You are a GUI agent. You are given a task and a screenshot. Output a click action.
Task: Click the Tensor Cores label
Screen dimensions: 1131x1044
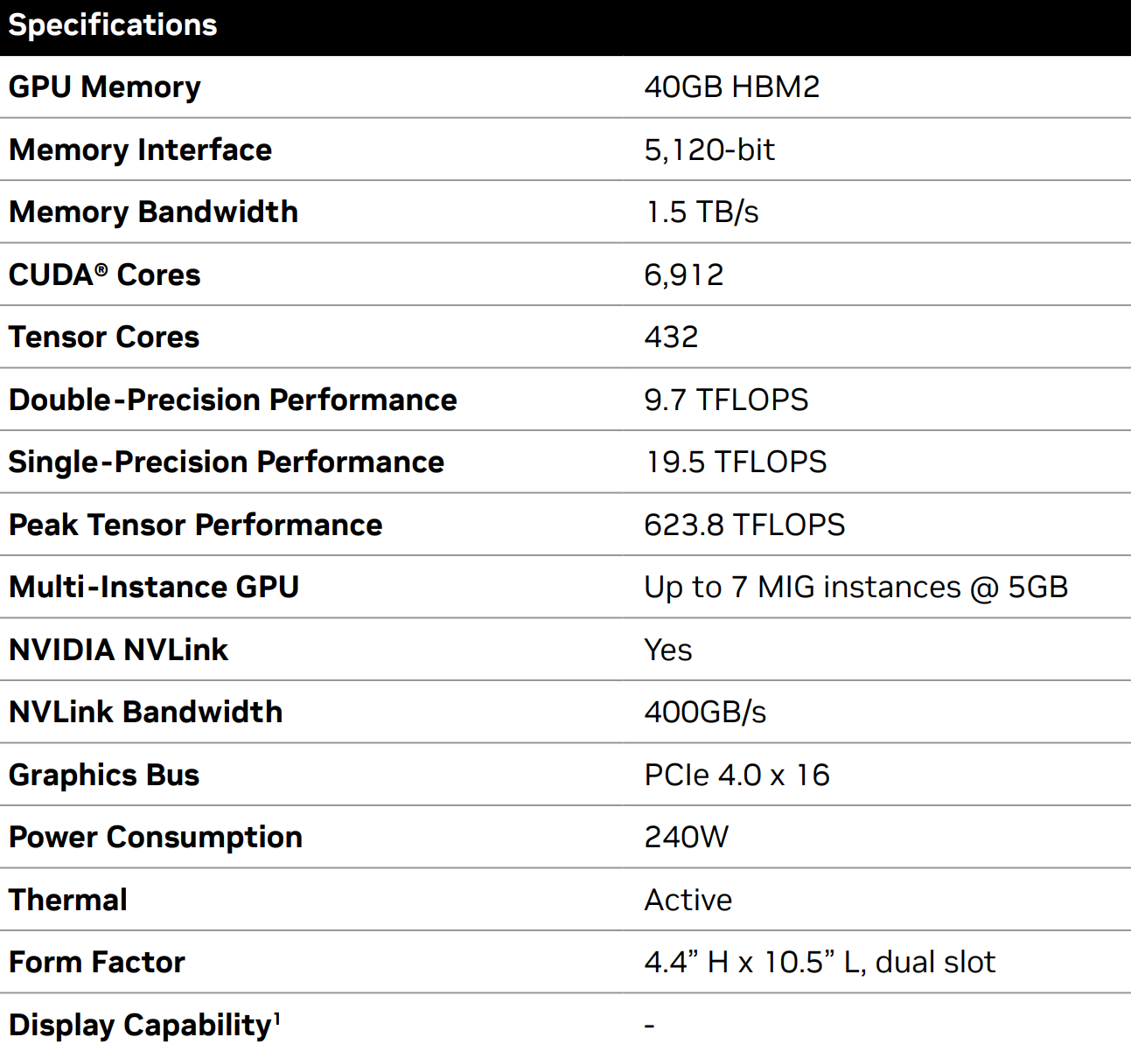click(x=104, y=338)
